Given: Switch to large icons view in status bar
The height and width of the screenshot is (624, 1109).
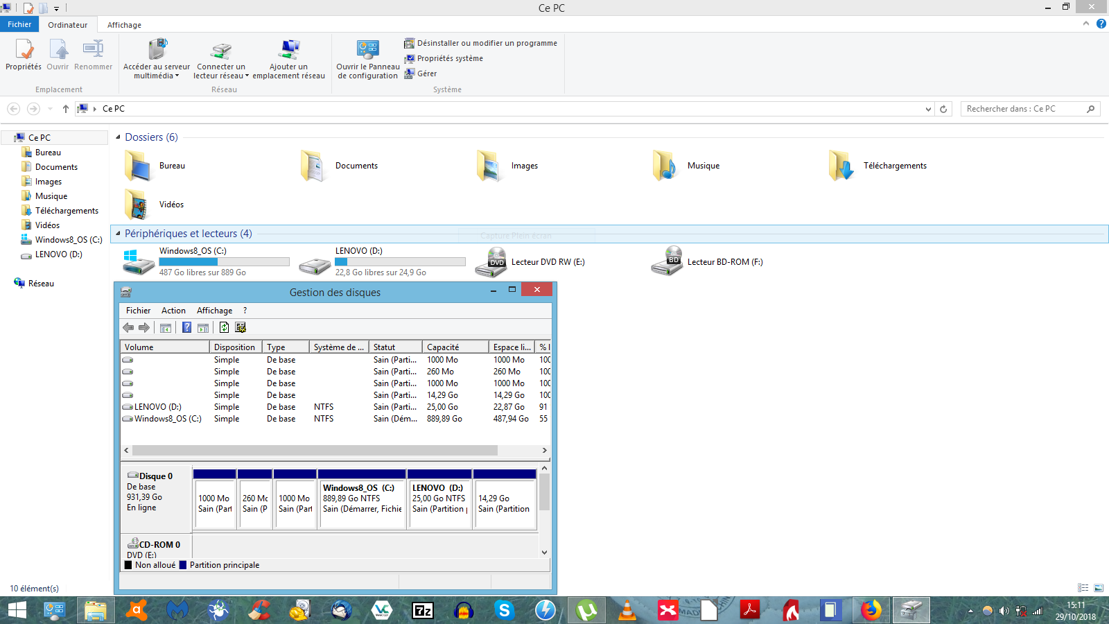Looking at the screenshot, I should 1099,588.
